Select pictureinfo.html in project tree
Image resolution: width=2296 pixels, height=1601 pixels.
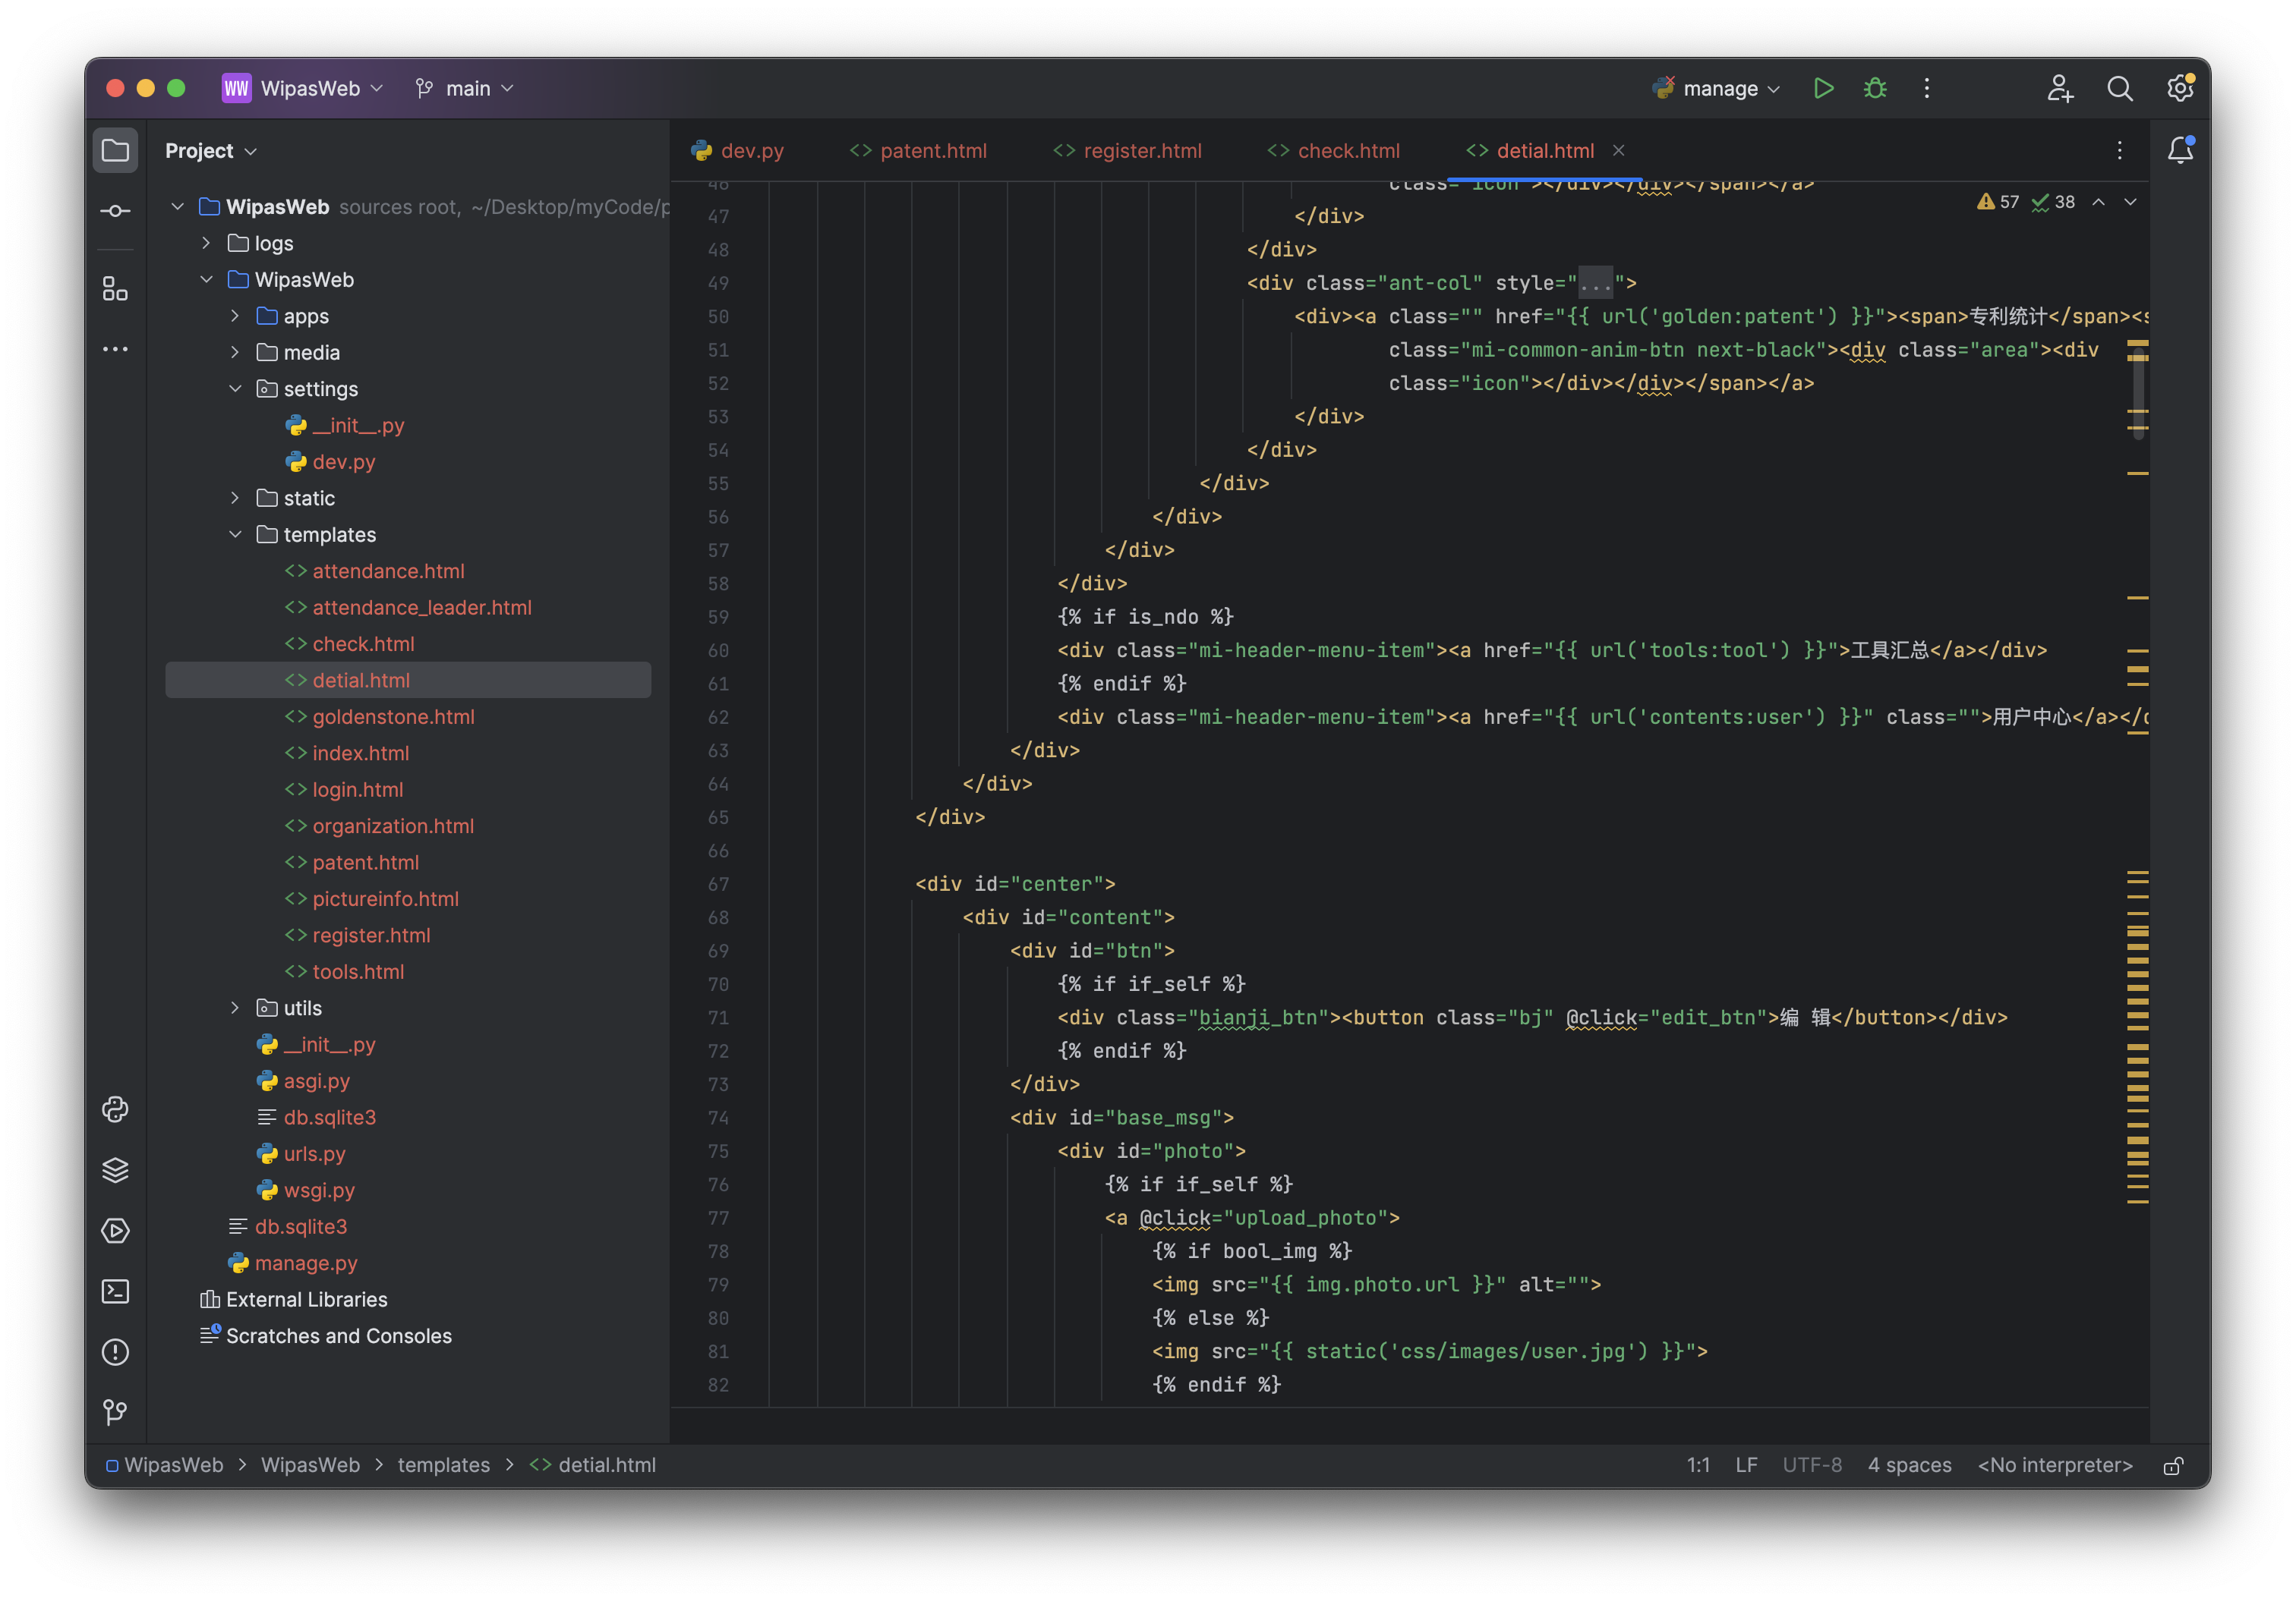pyautogui.click(x=372, y=898)
